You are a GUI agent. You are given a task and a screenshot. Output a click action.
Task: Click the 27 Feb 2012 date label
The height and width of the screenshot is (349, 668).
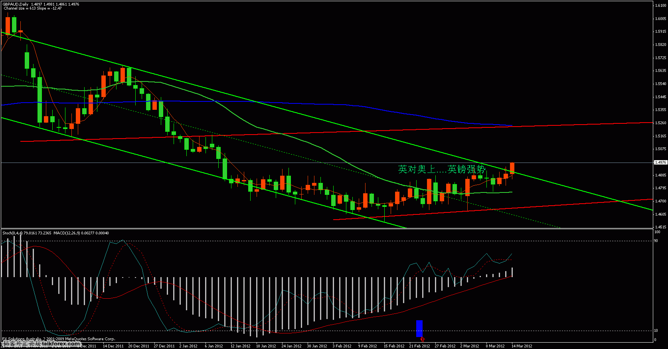pyautogui.click(x=445, y=346)
